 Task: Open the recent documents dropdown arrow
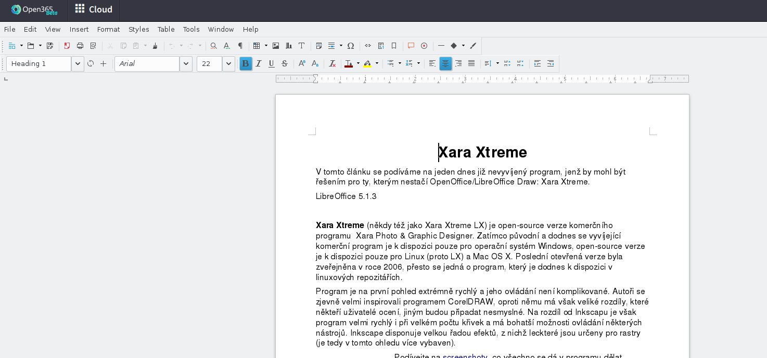(40, 46)
